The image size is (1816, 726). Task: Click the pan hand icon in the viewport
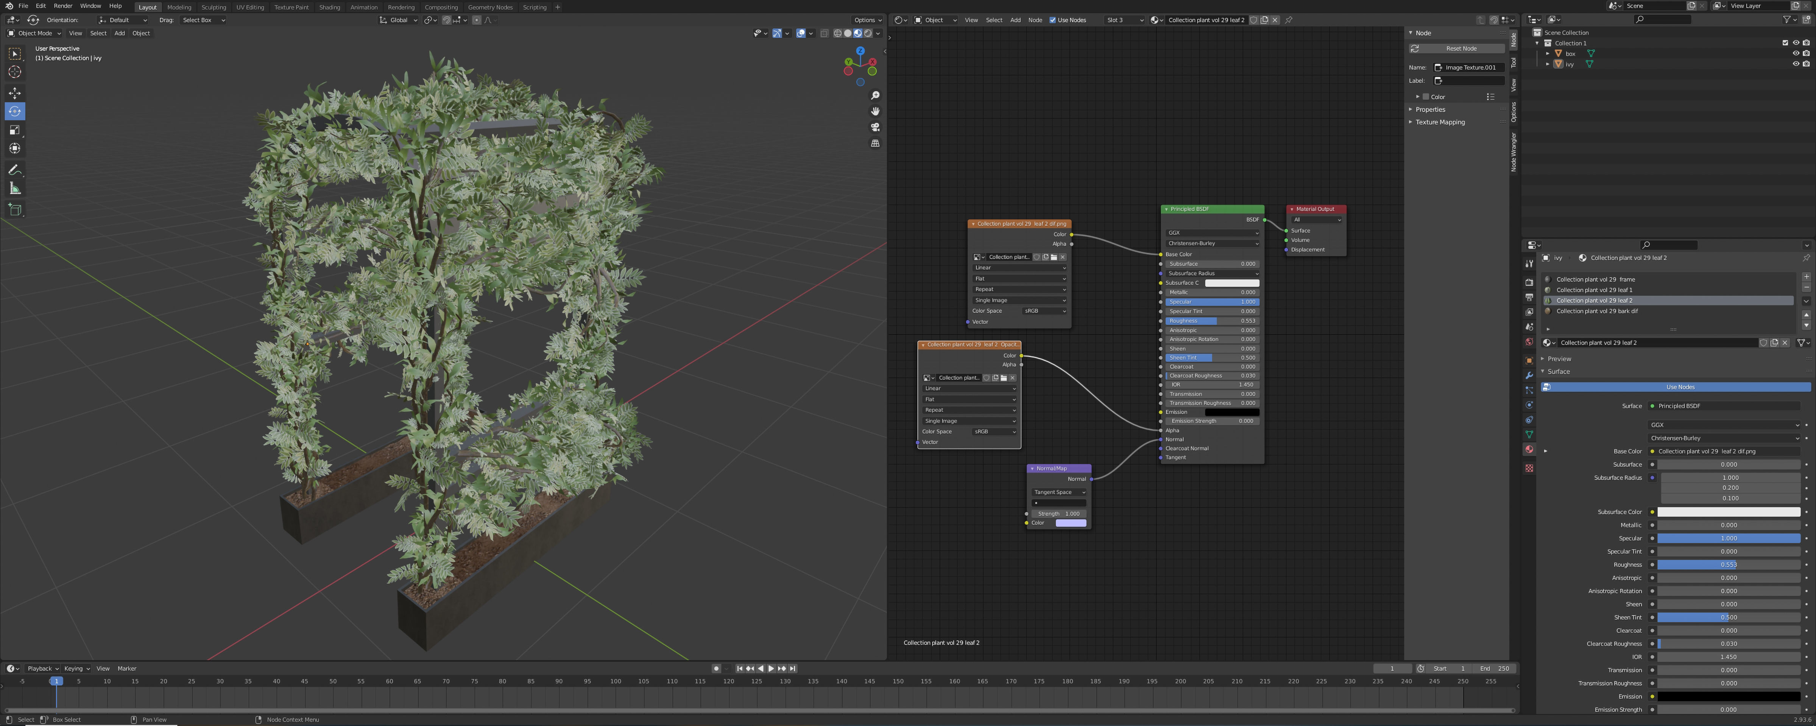point(875,111)
